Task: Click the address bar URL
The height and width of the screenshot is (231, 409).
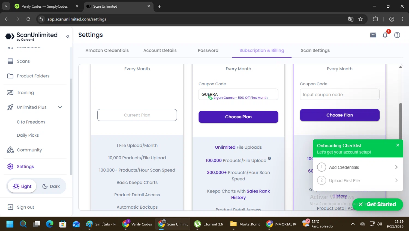Action: [77, 19]
